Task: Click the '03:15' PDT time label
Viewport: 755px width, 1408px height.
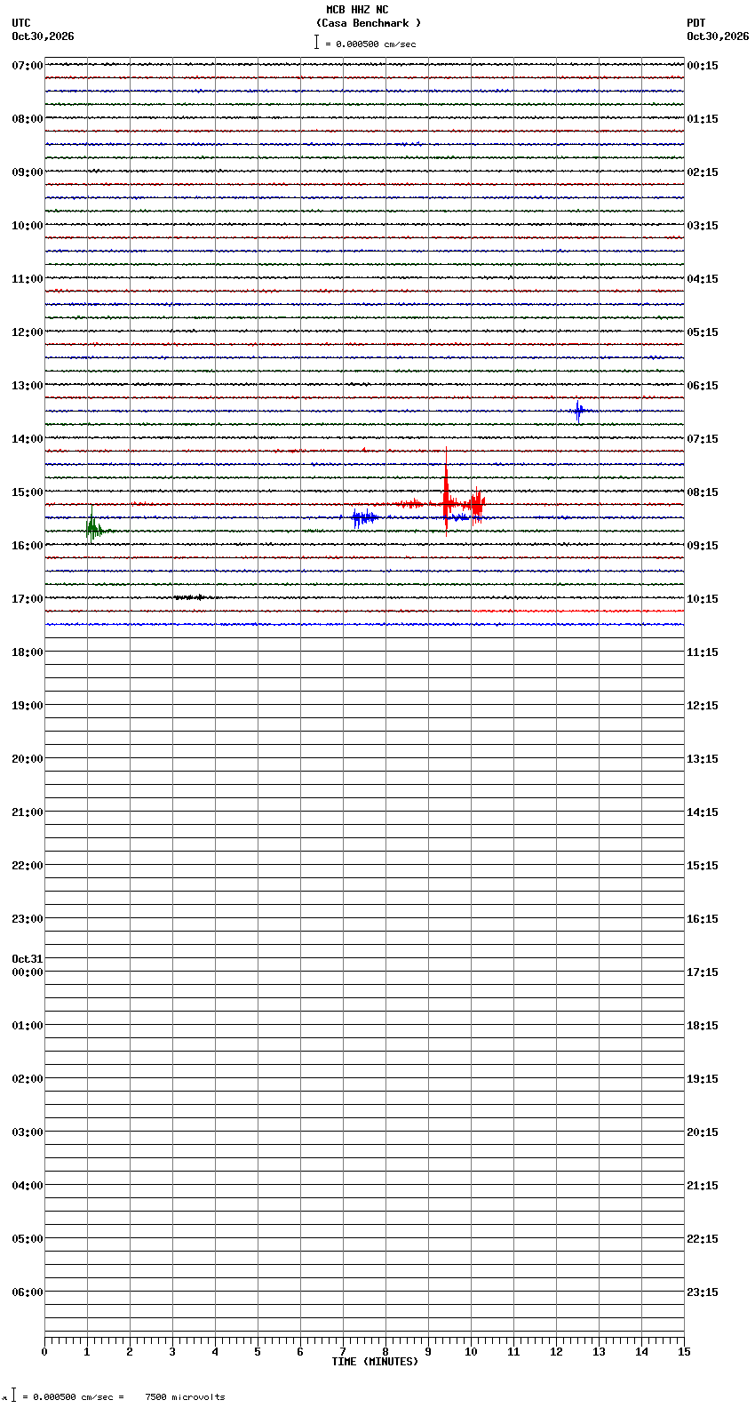Action: click(703, 226)
